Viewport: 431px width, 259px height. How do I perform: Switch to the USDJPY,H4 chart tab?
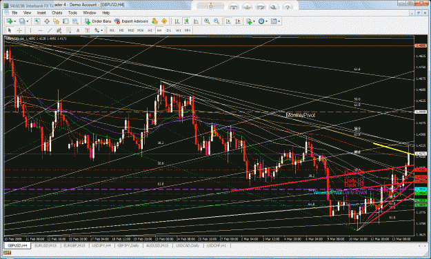coord(101,245)
